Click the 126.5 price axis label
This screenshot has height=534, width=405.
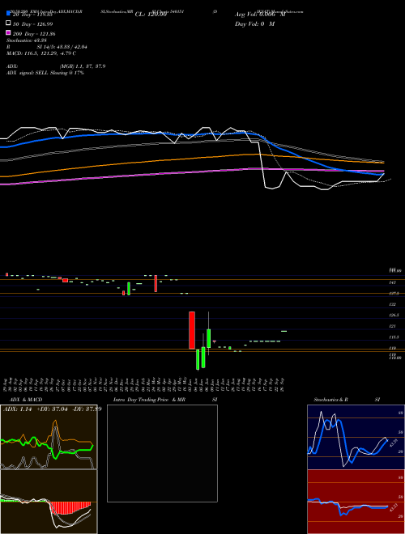[394, 315]
